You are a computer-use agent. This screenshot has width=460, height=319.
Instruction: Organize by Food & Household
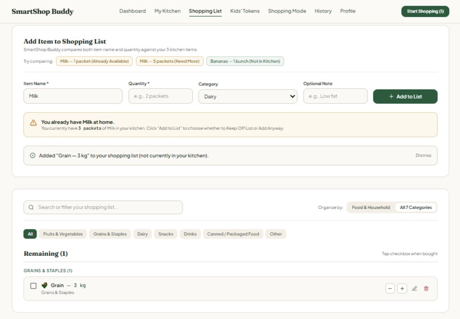tap(371, 207)
